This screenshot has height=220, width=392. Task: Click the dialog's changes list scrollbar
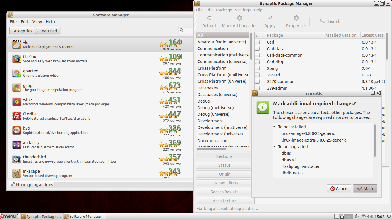click(x=375, y=140)
